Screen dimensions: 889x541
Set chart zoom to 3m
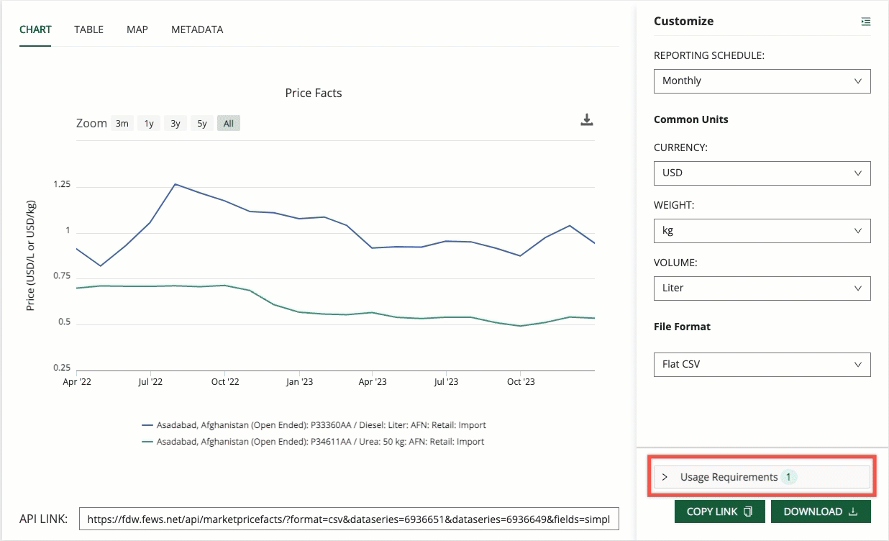pos(122,124)
